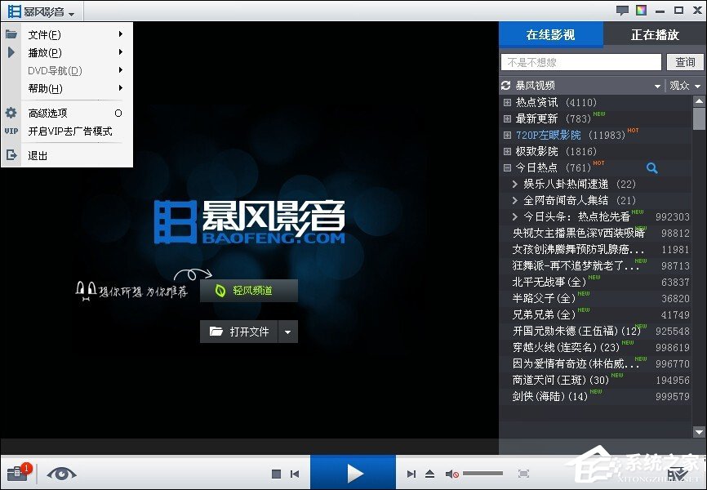
Task: Click the 查询 search button
Action: click(684, 61)
